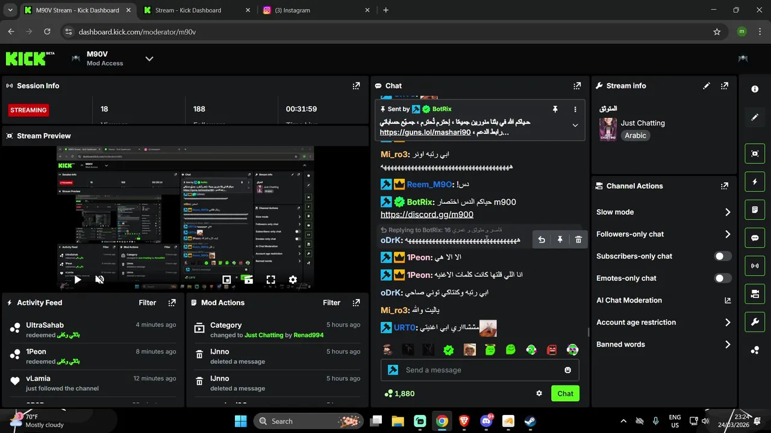
Task: Open emoji picker in message box
Action: click(567, 370)
